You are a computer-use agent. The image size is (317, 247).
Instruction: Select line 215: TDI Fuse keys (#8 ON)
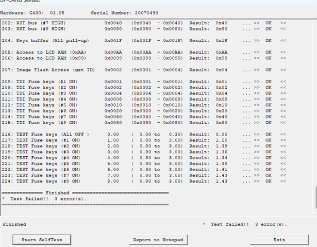144,123
